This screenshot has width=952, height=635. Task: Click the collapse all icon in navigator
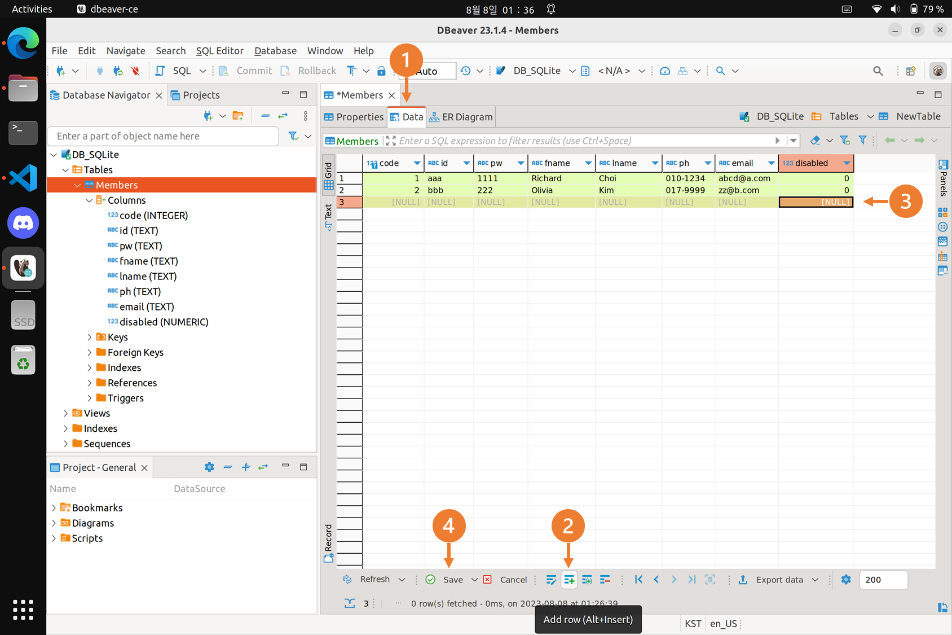(265, 116)
